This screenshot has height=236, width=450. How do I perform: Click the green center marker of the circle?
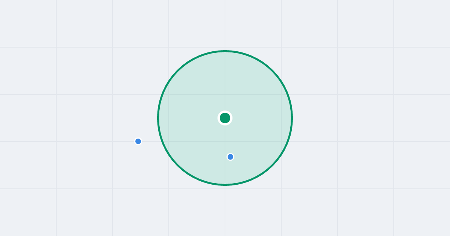pos(225,118)
